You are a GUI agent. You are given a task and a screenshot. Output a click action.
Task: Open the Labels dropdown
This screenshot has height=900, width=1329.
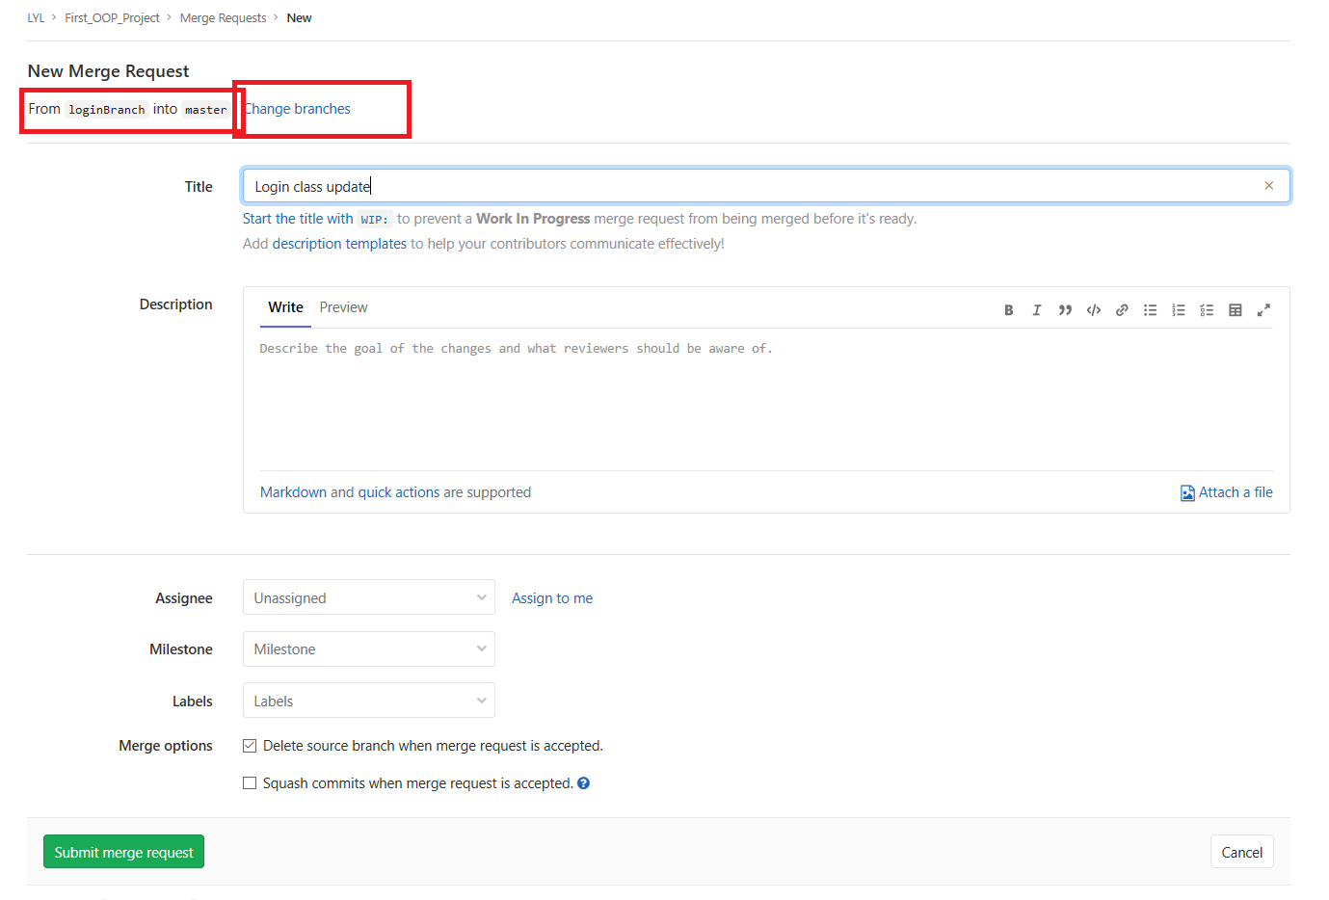(369, 701)
